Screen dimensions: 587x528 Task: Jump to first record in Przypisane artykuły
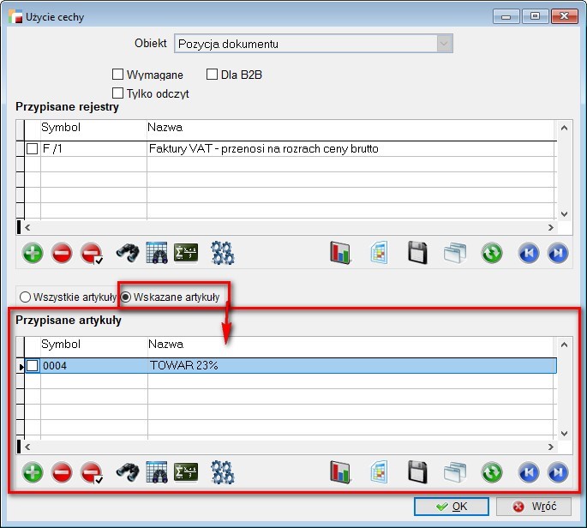pyautogui.click(x=529, y=472)
